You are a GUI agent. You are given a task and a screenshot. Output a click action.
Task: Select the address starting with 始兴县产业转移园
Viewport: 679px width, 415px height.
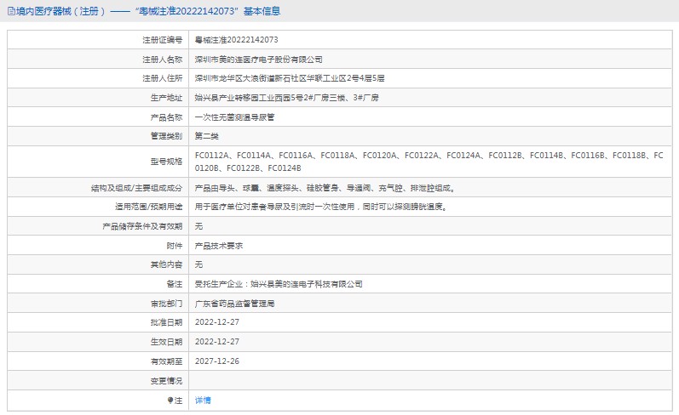coord(286,98)
